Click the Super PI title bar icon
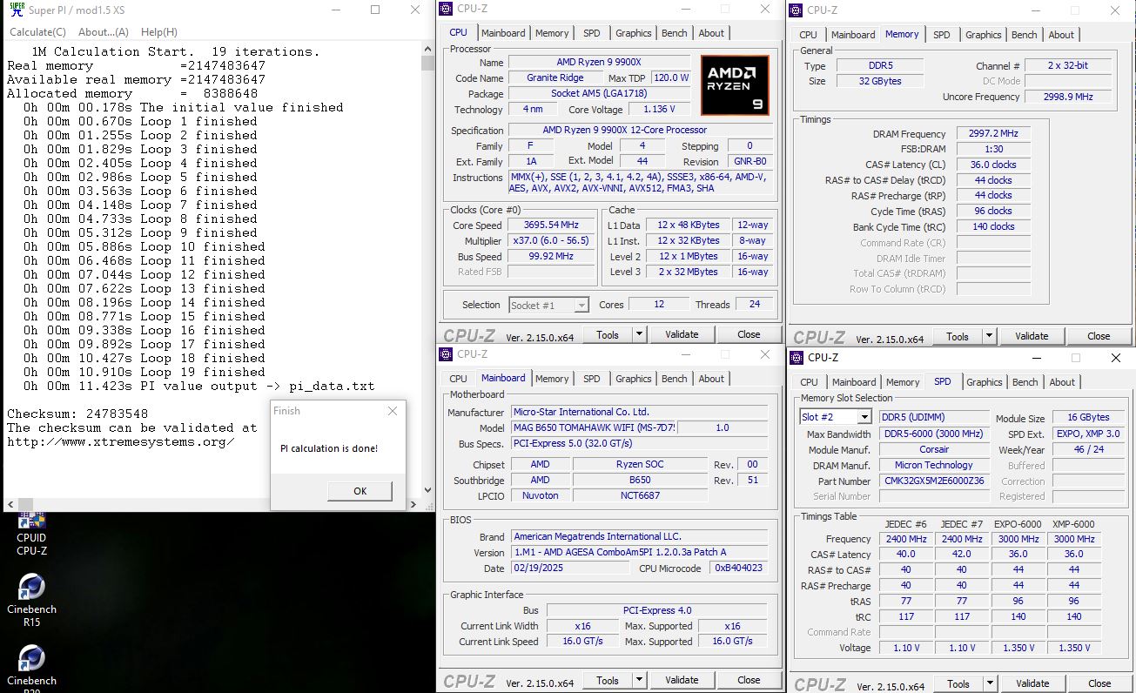 pos(15,9)
